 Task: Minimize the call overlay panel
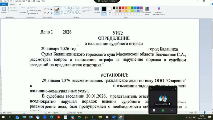click(x=173, y=89)
